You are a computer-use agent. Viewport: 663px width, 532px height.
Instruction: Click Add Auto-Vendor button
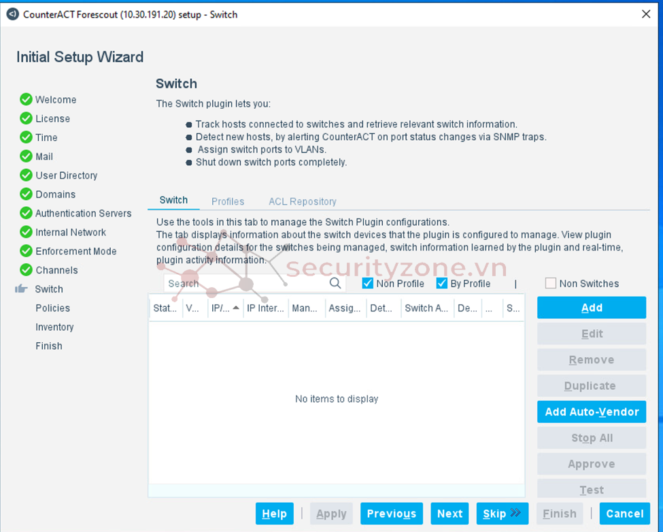pos(592,412)
